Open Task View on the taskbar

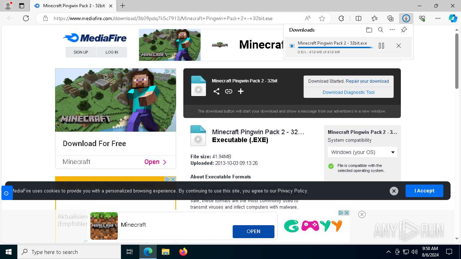130,252
